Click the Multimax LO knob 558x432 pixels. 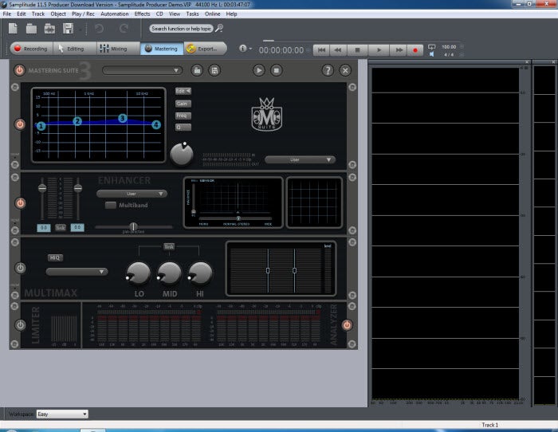[x=138, y=273]
